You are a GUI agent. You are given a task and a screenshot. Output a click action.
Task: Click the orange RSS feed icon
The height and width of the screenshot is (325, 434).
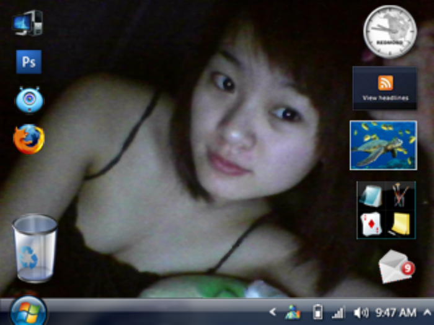[x=385, y=83]
